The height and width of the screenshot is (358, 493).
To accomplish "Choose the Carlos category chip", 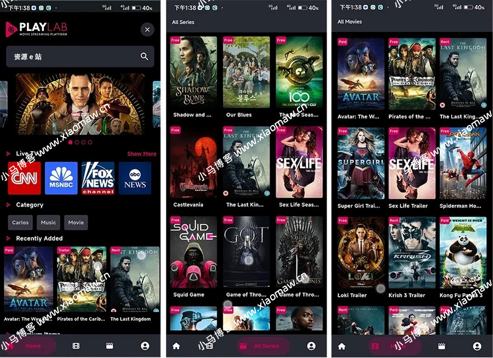I will pyautogui.click(x=20, y=223).
